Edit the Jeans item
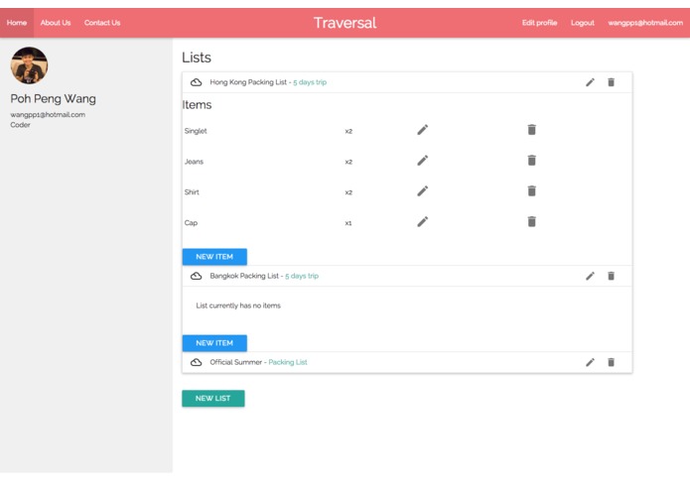The width and height of the screenshot is (690, 490). tap(423, 161)
